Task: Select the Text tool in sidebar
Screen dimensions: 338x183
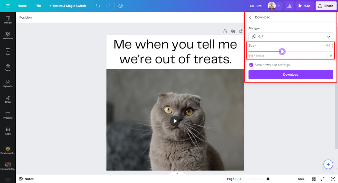Action: click(8, 52)
